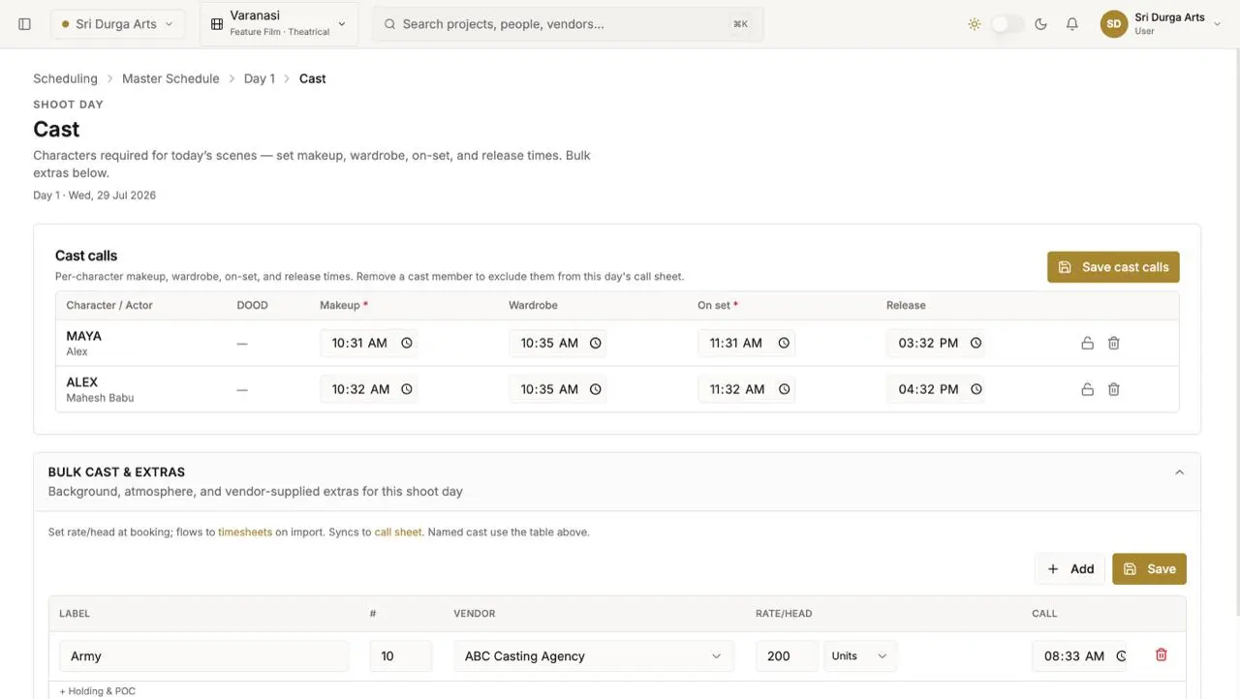Go to Master Schedule breadcrumb
The image size is (1240, 699).
[170, 78]
